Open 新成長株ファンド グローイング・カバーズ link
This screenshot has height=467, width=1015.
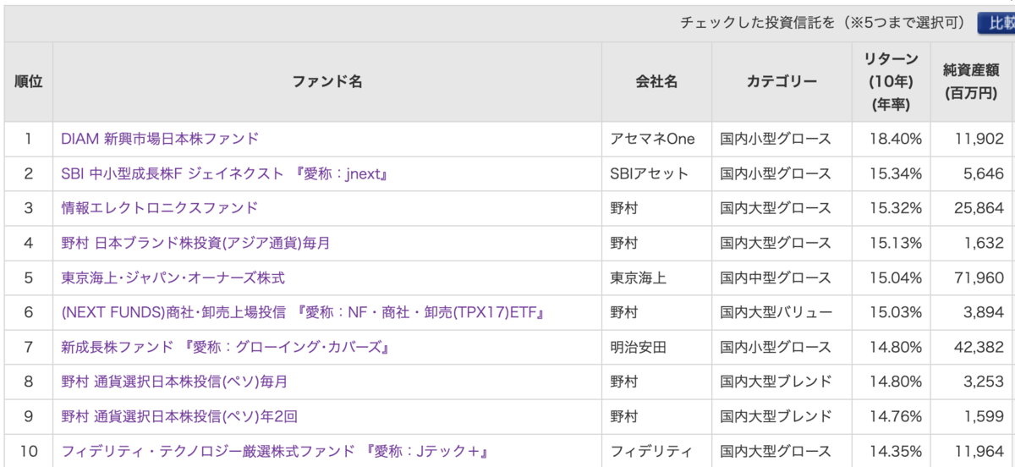click(x=225, y=347)
